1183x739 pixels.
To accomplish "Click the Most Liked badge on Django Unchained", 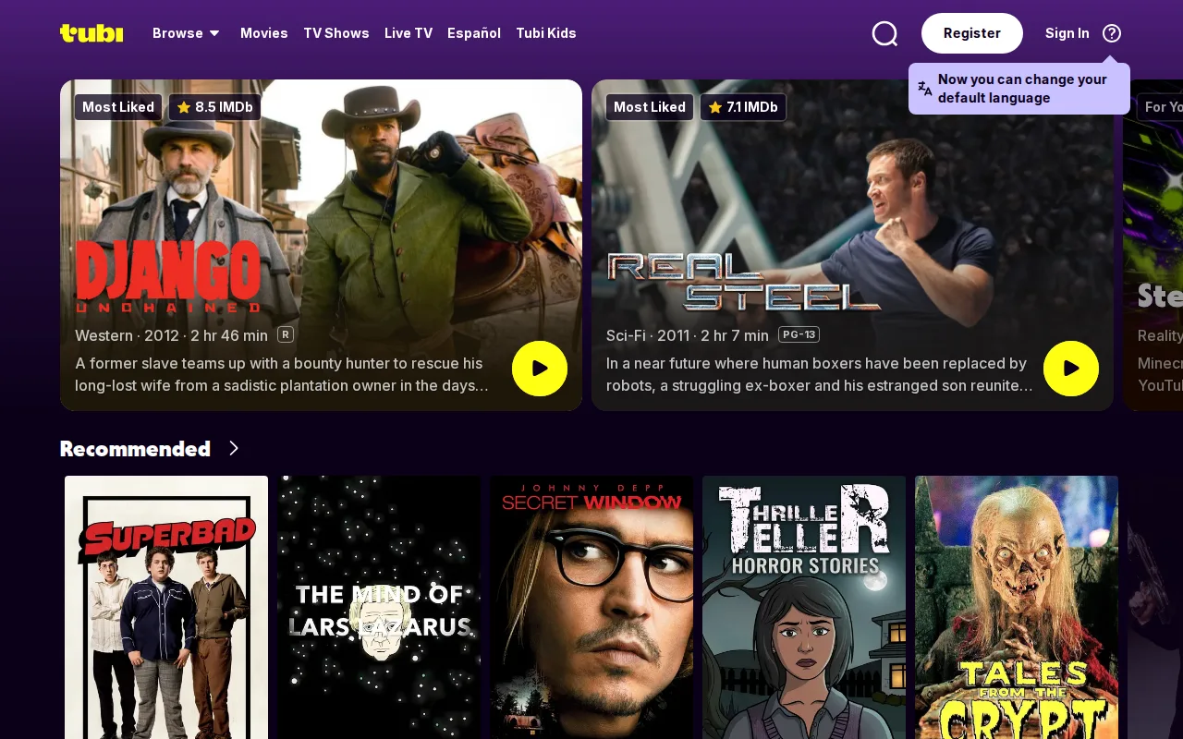I will point(118,107).
